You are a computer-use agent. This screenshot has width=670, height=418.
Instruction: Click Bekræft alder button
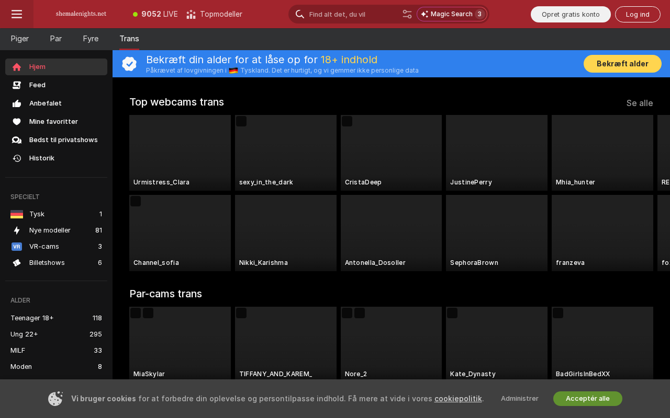pyautogui.click(x=622, y=64)
